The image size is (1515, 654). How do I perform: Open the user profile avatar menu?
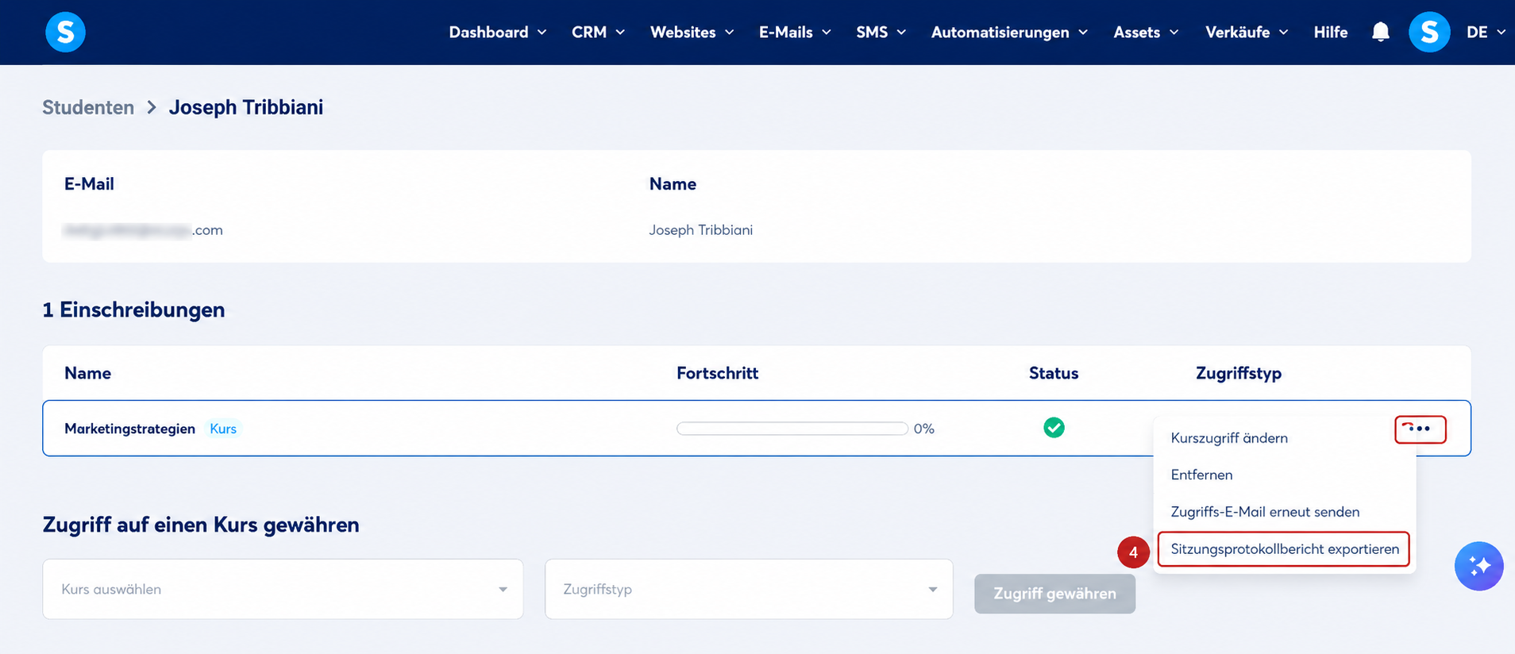click(1429, 32)
